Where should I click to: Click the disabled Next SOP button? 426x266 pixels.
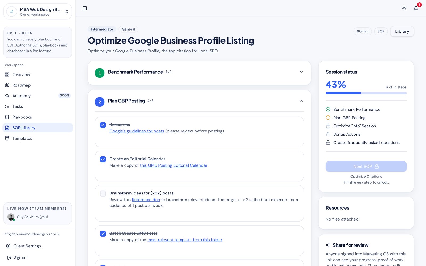[x=366, y=166]
